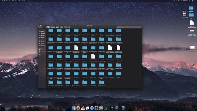Viewport: 197px width, 111px height.
Task: Select the storedownloadd folder
Action: tap(102, 82)
